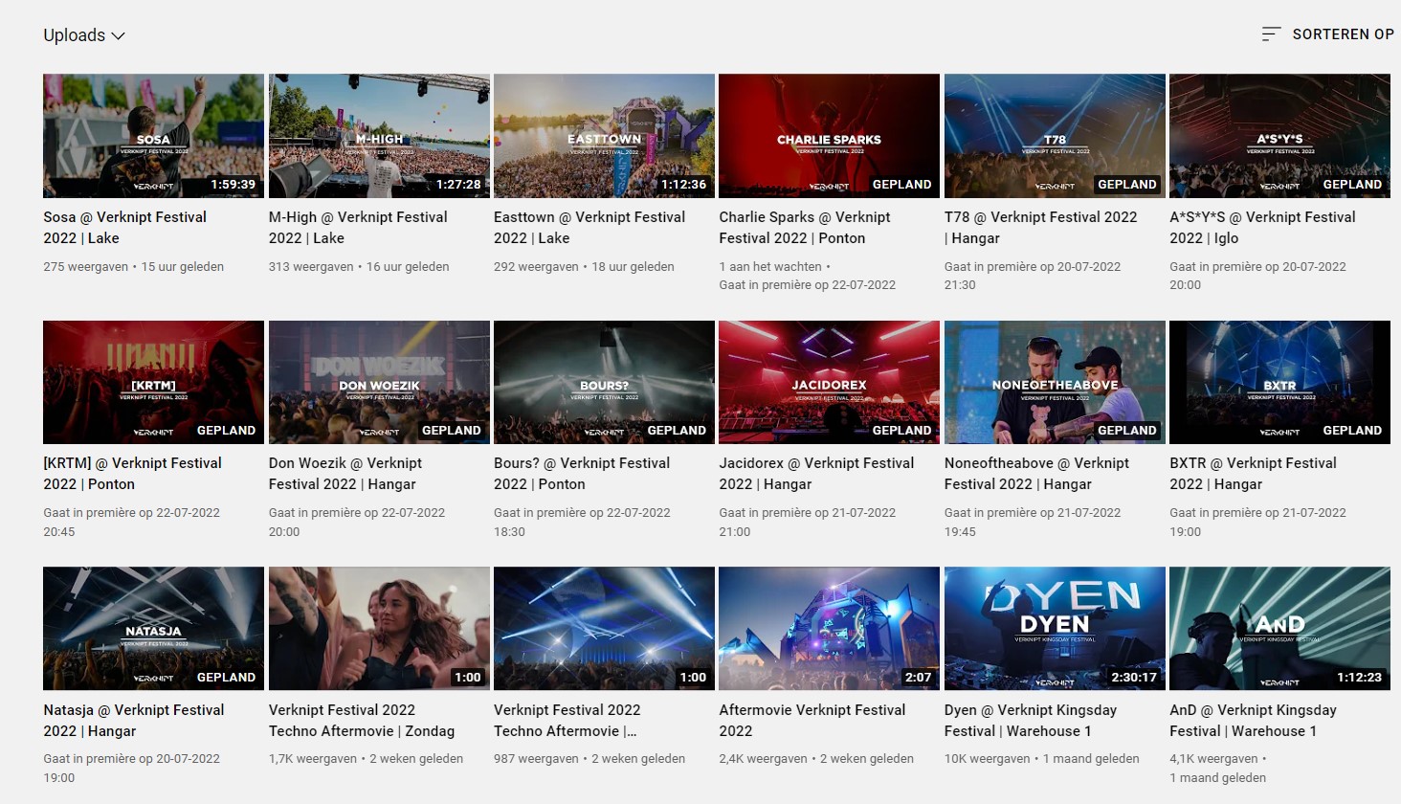Click title M-High @ Verknipt Festival 2022 | Lake
This screenshot has width=1401, height=804.
click(358, 228)
